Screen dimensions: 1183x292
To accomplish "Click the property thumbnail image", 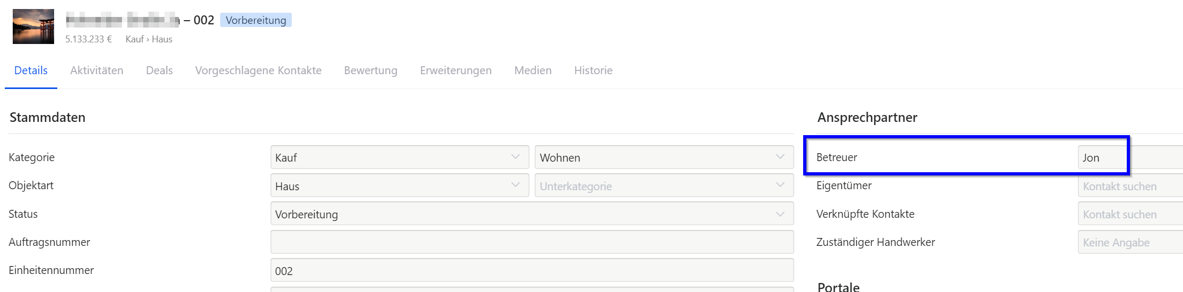I will point(33,26).
